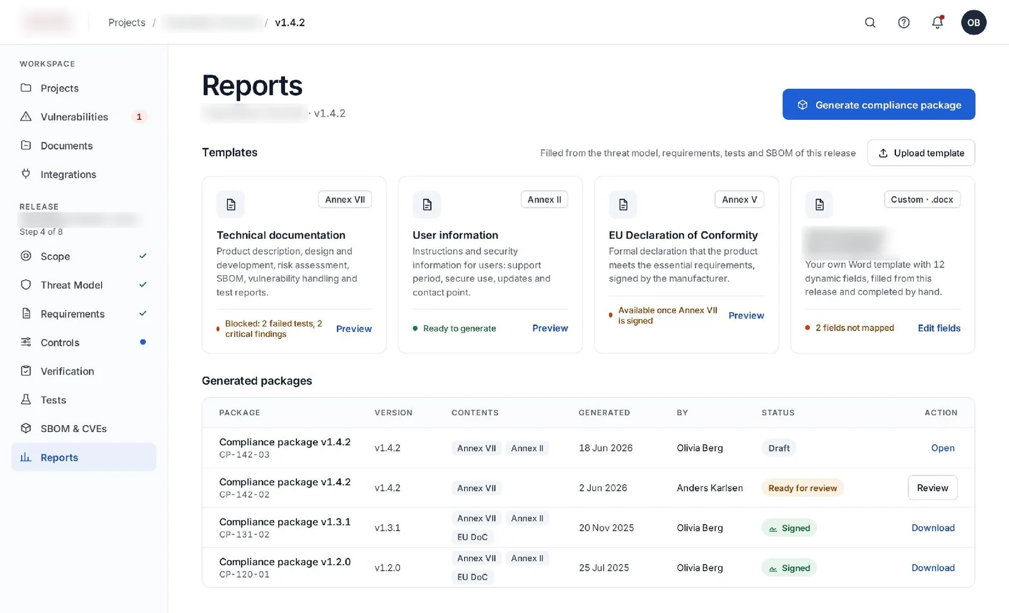Open the OB user avatar menu
The width and height of the screenshot is (1009, 613).
(x=974, y=23)
